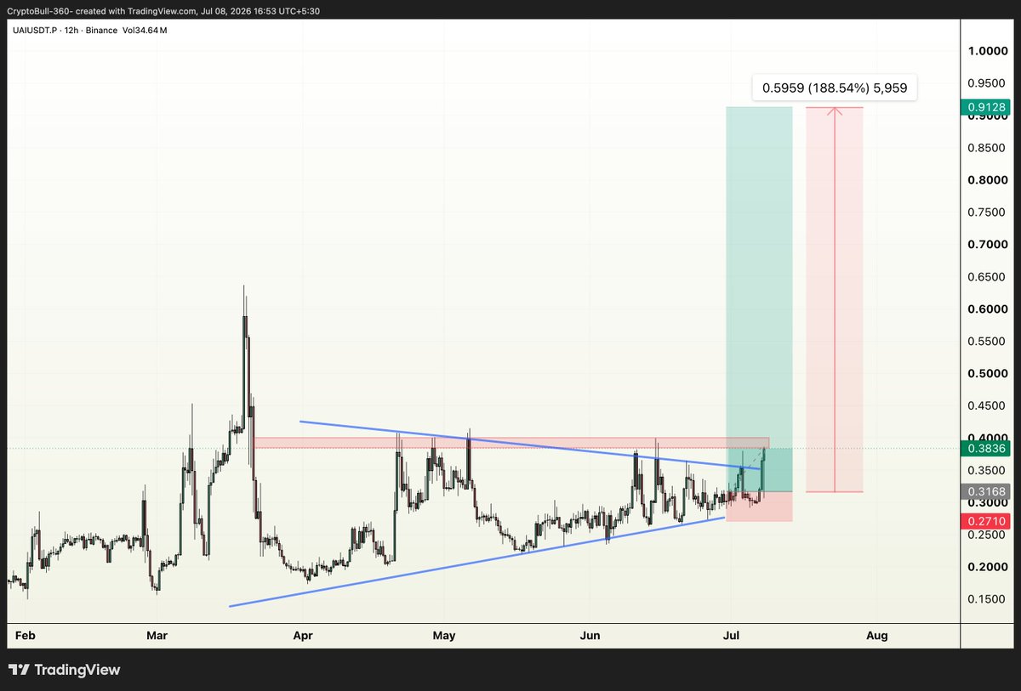The width and height of the screenshot is (1021, 691).
Task: Click the Vol 34.64 M text
Action: click(x=143, y=31)
